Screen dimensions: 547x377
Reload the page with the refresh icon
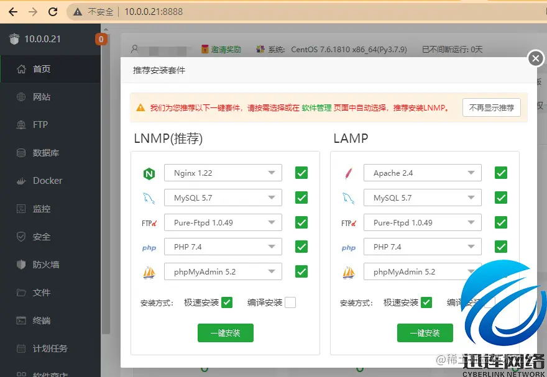click(53, 12)
